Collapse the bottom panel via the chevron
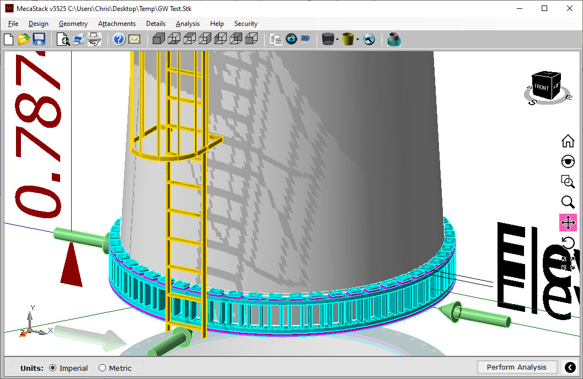 [x=570, y=367]
